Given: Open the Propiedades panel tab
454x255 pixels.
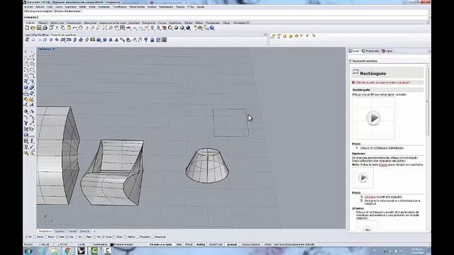Looking at the screenshot, I should tap(370, 51).
